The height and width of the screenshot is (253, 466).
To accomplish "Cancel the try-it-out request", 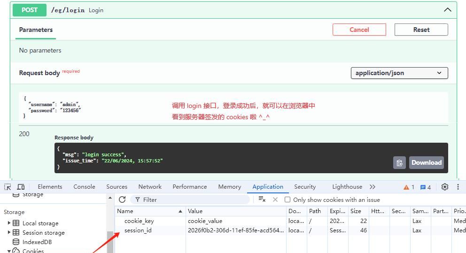I will pos(359,30).
